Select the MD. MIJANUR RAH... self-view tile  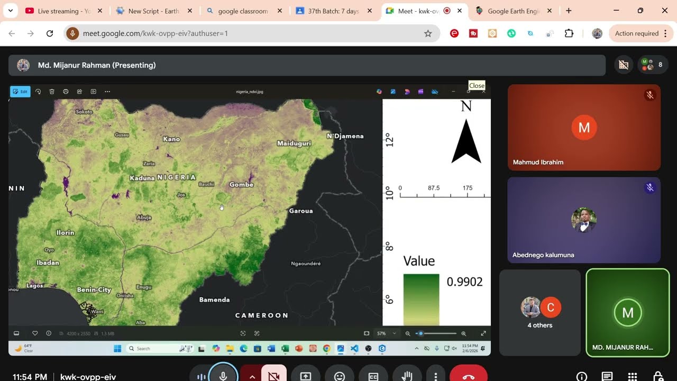628,313
